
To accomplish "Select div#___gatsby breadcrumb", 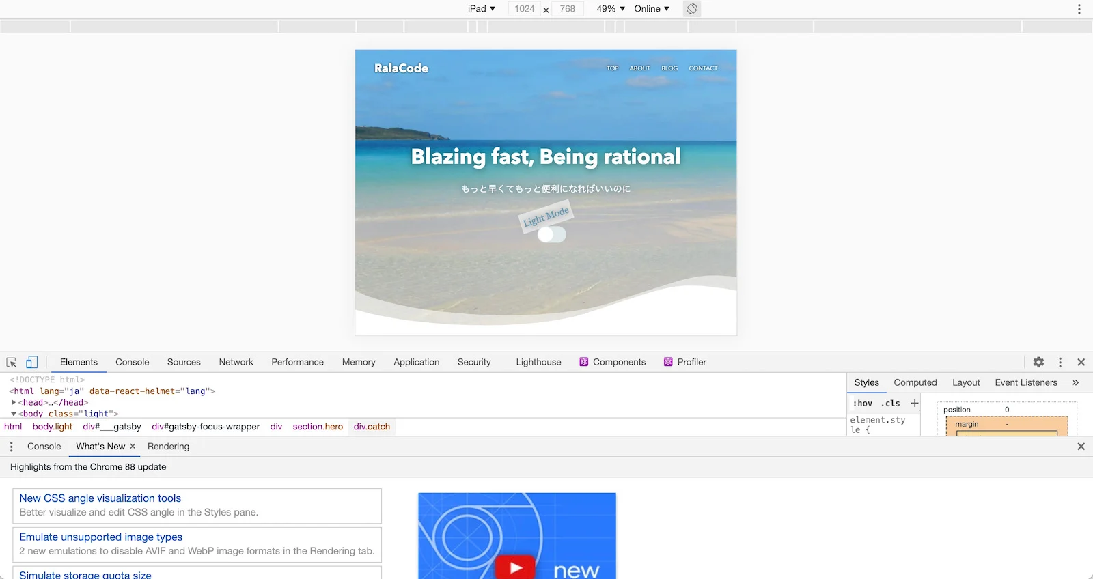I will point(112,427).
